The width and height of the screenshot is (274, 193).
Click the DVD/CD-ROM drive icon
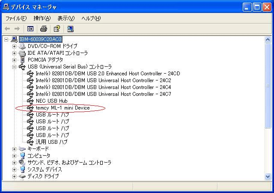pyautogui.click(x=22, y=46)
